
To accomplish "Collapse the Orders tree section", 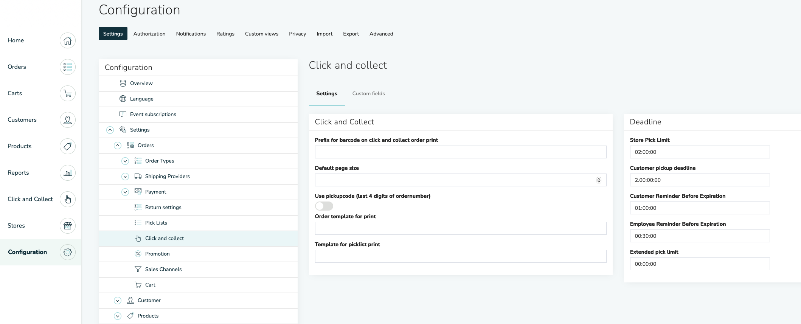I will click(118, 146).
